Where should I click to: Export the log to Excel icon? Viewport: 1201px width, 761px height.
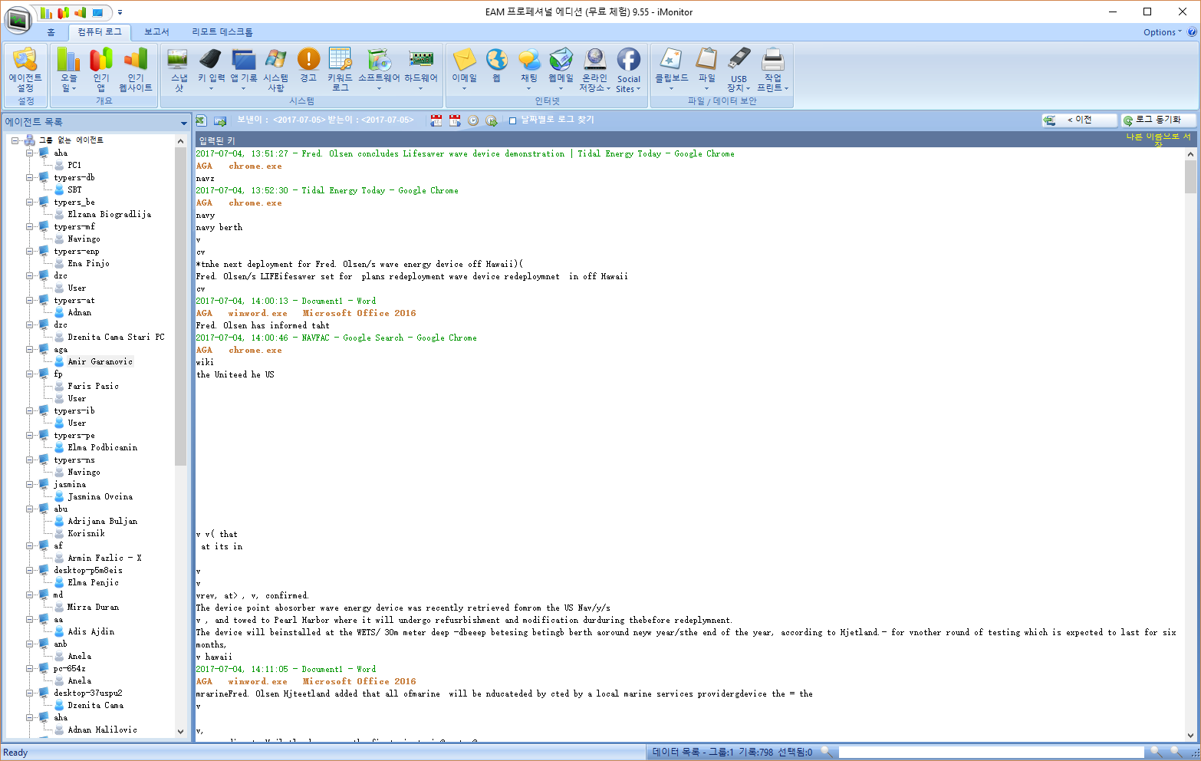[x=201, y=120]
